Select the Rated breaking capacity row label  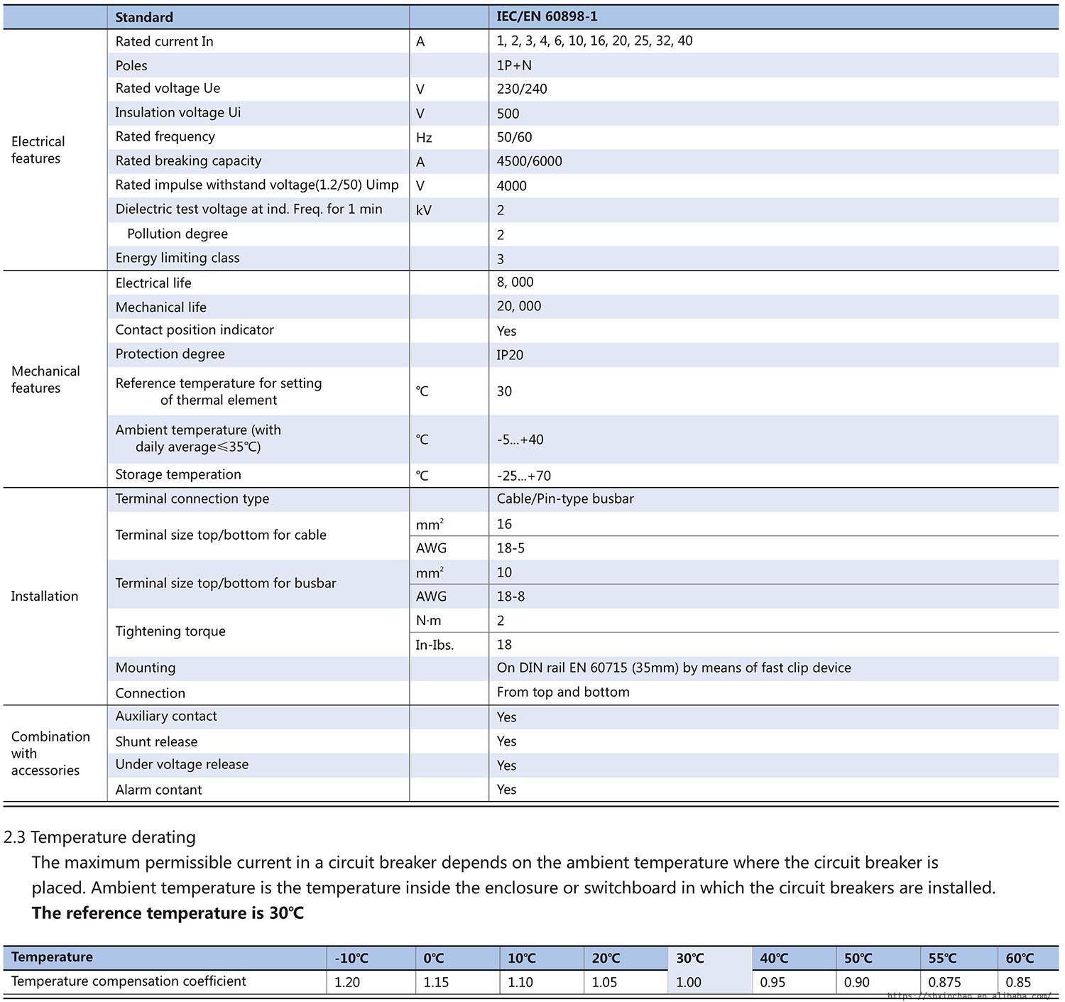pos(188,161)
